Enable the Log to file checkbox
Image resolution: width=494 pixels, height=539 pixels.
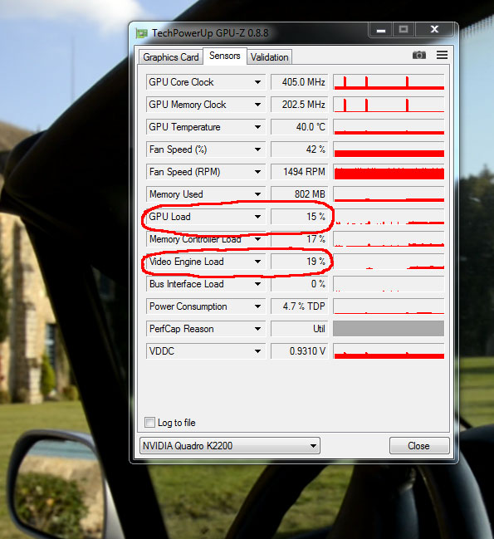(149, 422)
